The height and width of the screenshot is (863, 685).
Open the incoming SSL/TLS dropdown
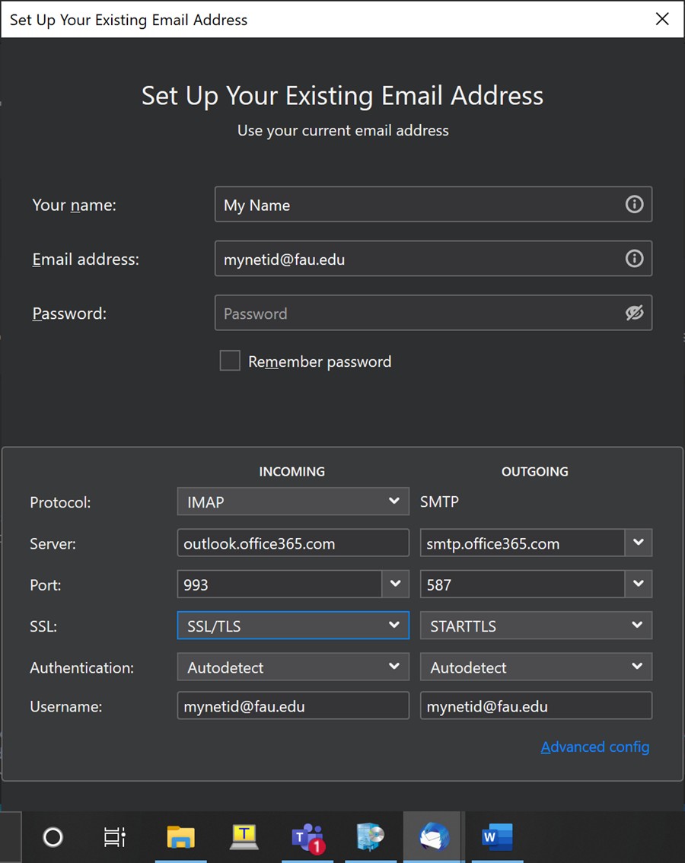(x=293, y=626)
